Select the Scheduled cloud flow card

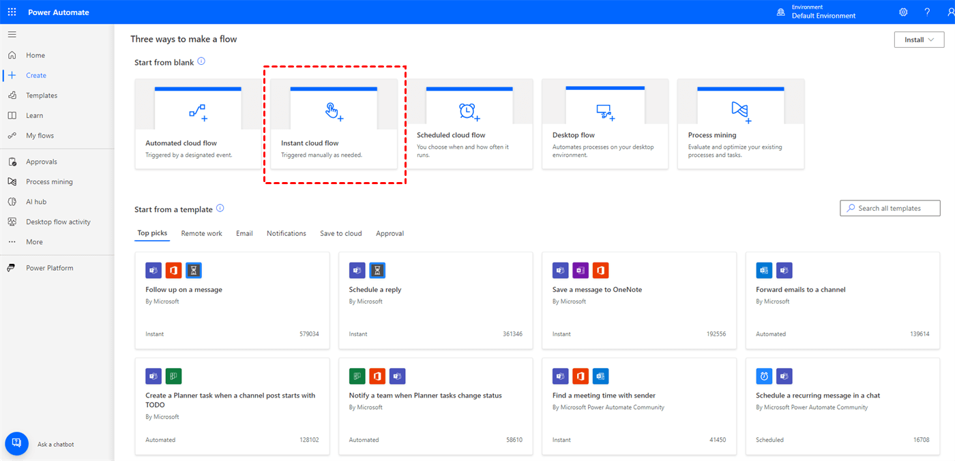[469, 124]
